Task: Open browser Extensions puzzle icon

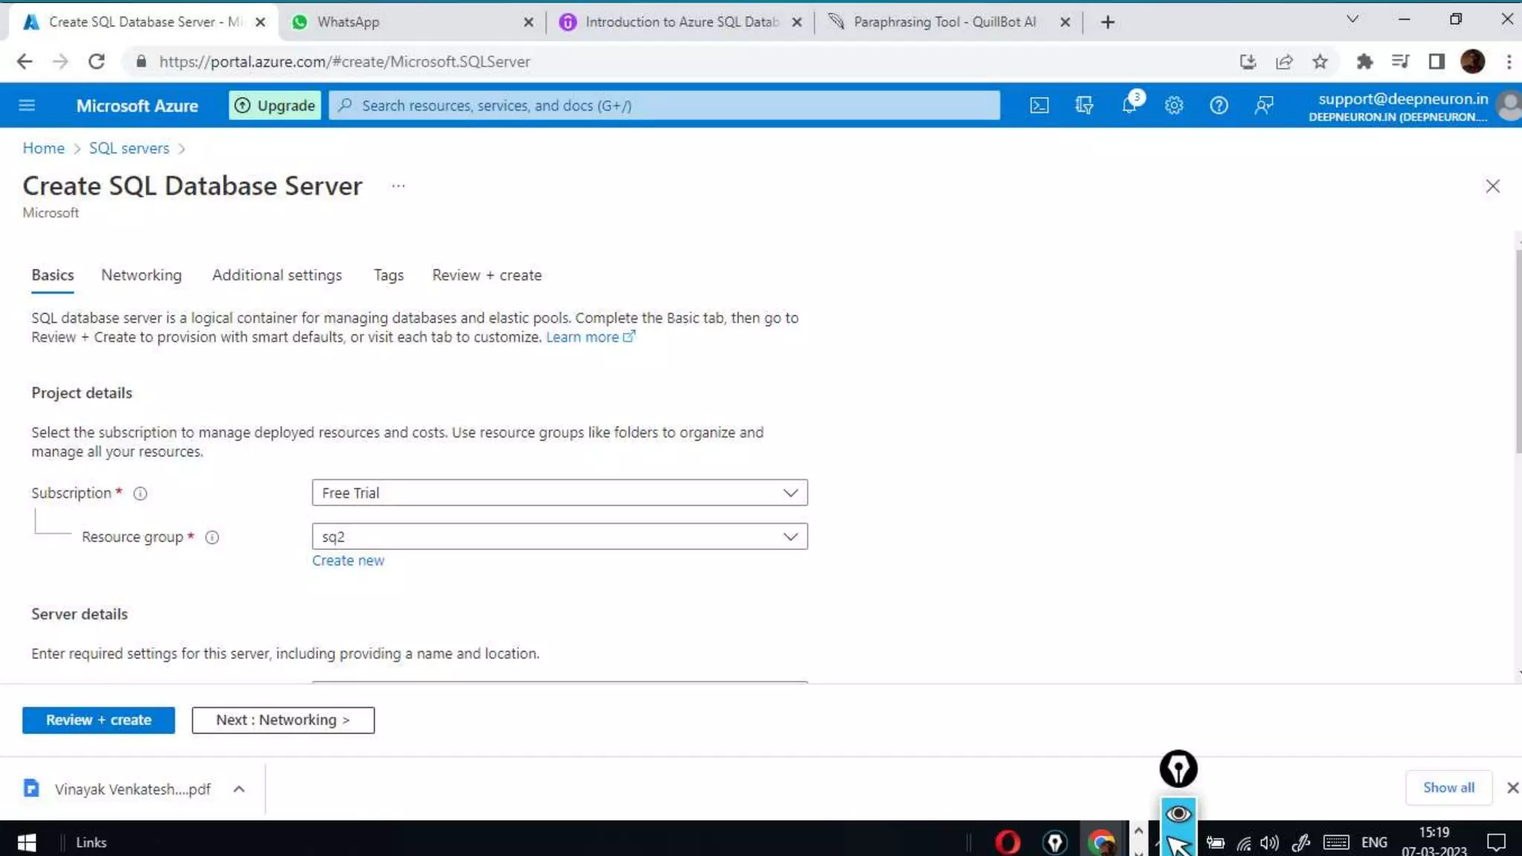Action: point(1364,62)
